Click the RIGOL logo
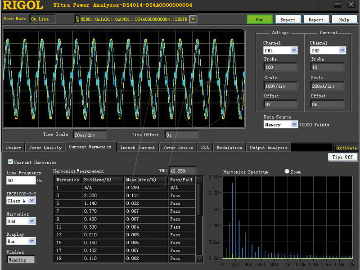 [22, 5]
